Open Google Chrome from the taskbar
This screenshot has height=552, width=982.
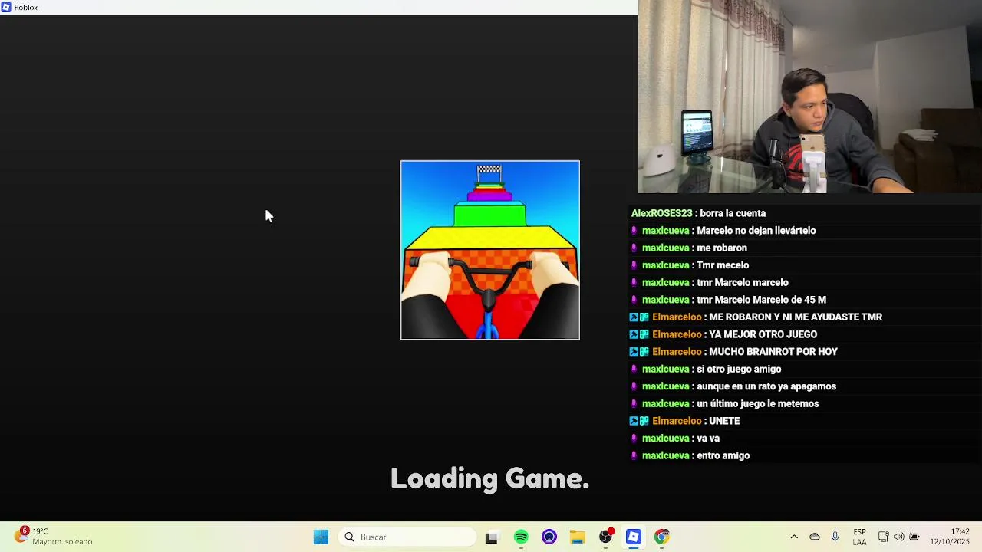pyautogui.click(x=662, y=537)
